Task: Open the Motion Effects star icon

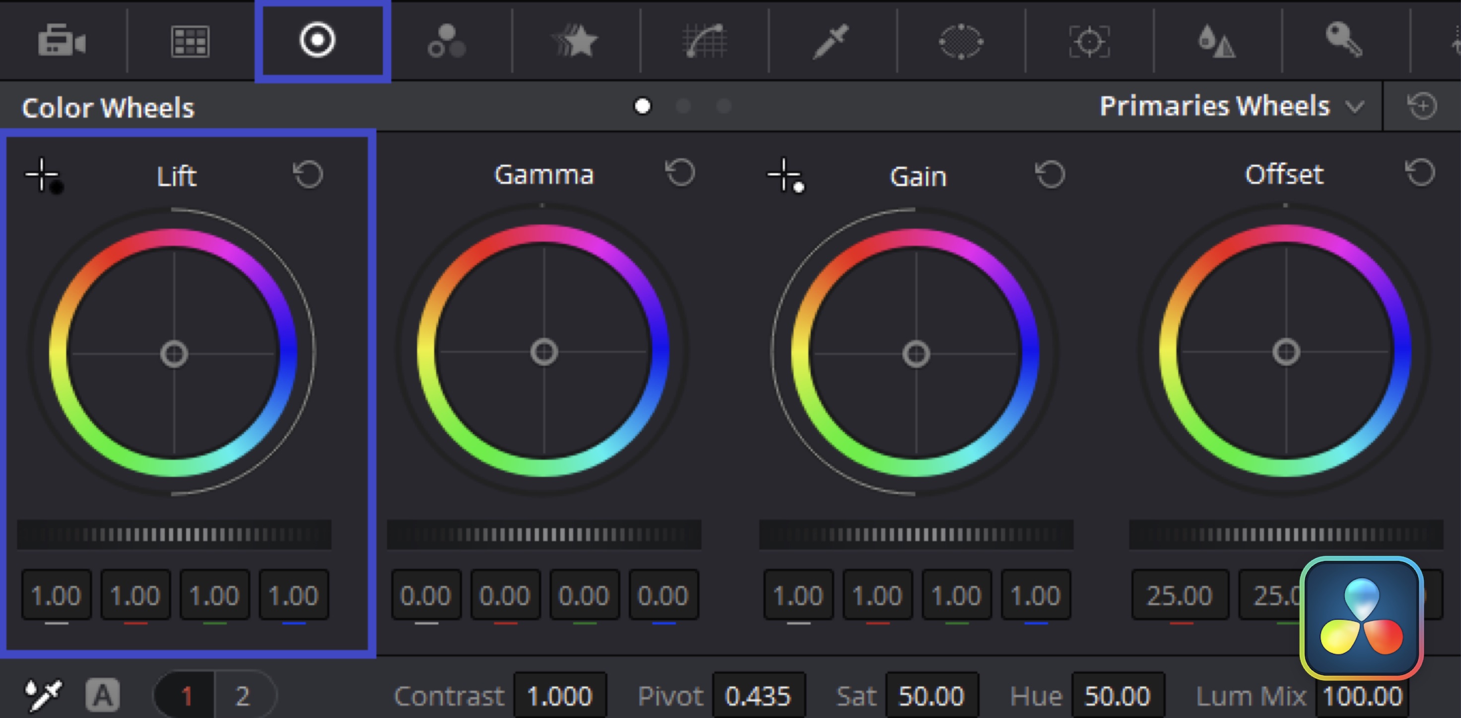Action: [576, 41]
